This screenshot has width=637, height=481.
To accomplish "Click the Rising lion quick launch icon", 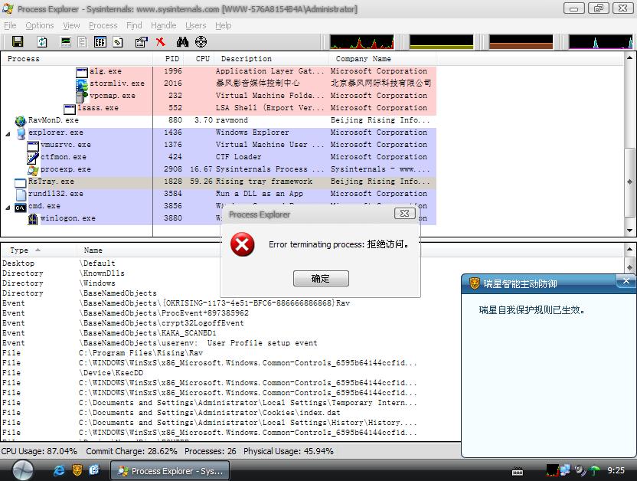I will pos(77,470).
